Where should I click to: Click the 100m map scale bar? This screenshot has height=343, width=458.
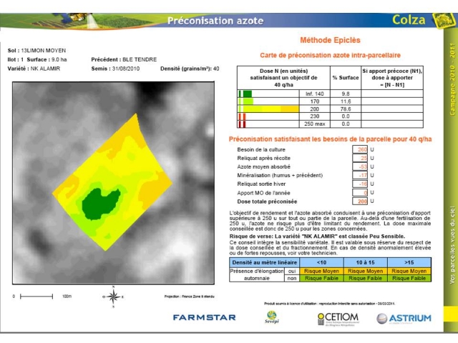(x=43, y=296)
